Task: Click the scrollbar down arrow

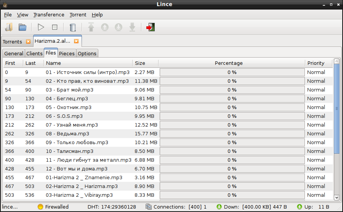Action: pos(337,198)
